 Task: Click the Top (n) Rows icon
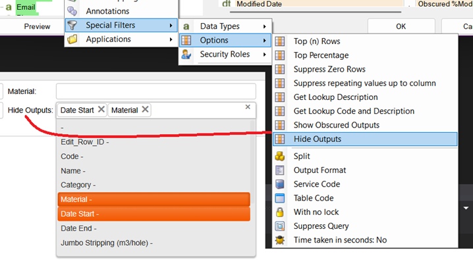(x=279, y=41)
